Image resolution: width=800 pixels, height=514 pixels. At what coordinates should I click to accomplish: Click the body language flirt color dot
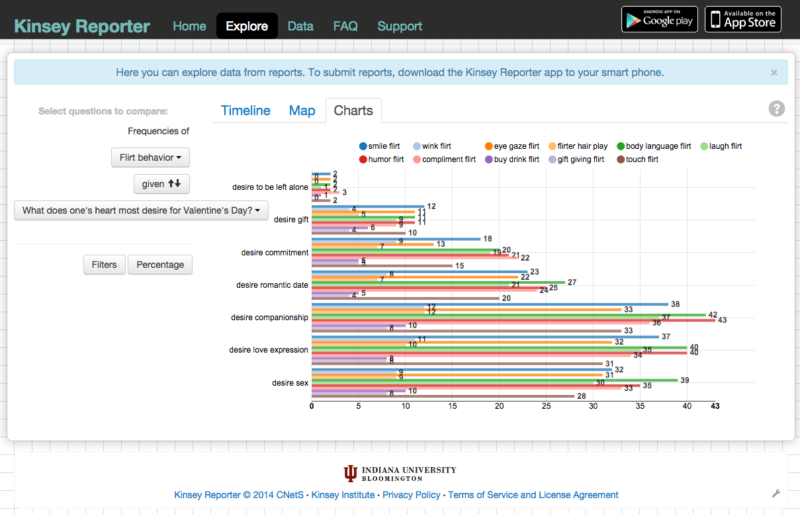tap(621, 146)
